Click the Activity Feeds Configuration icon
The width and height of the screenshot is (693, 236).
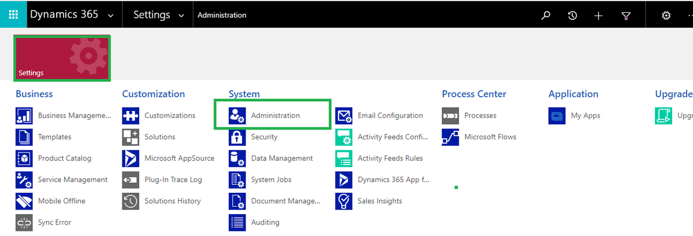344,137
